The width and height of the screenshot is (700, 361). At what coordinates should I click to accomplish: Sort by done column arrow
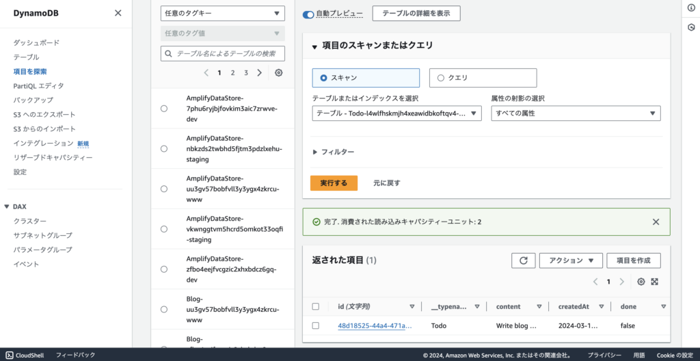coord(663,306)
